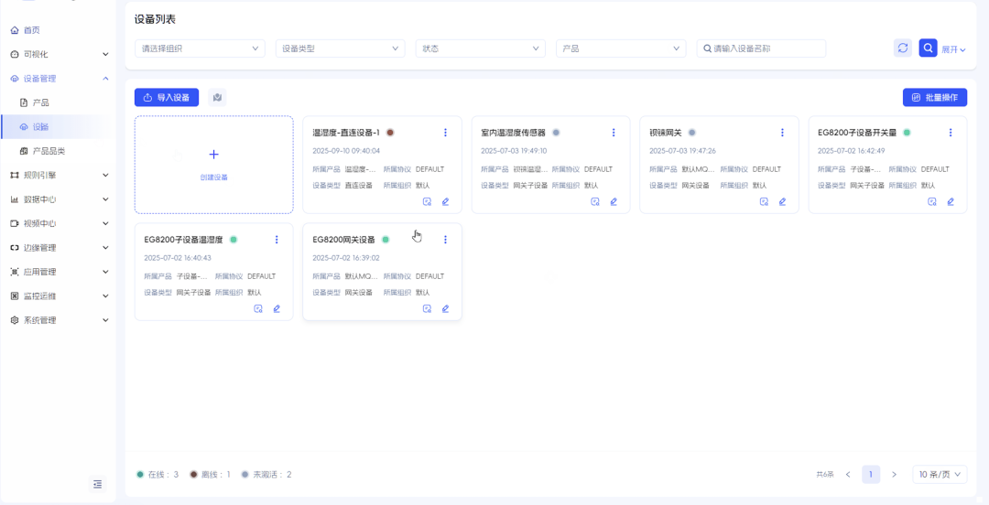Open the more menu on 室内温湿度传感器 card
The height and width of the screenshot is (505, 989).
[614, 133]
